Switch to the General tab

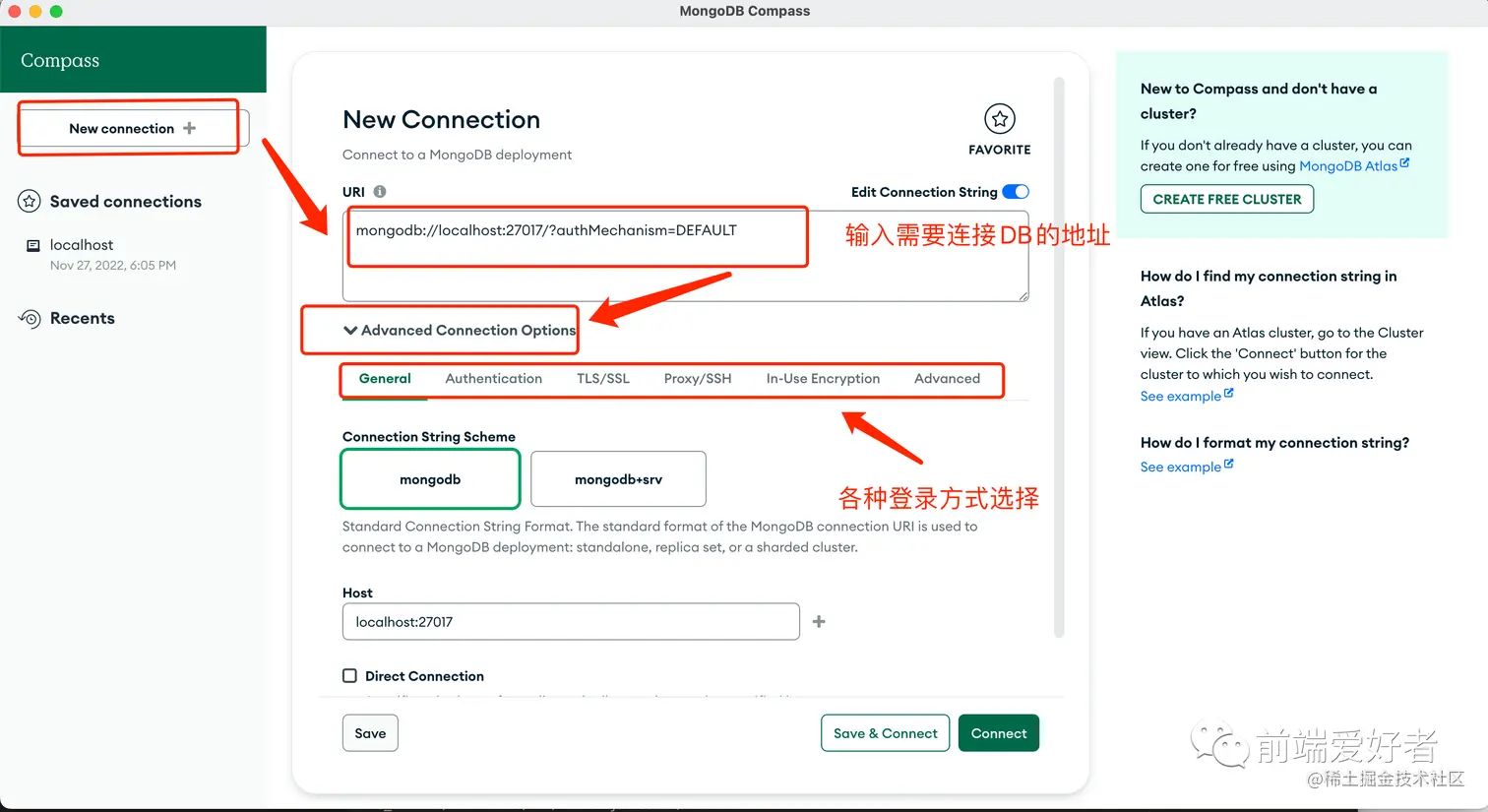(385, 378)
